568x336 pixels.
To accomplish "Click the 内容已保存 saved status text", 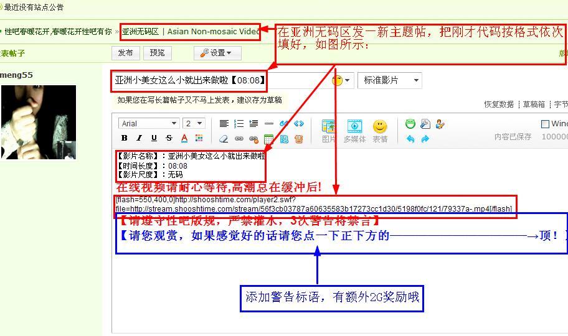I will tap(513, 136).
